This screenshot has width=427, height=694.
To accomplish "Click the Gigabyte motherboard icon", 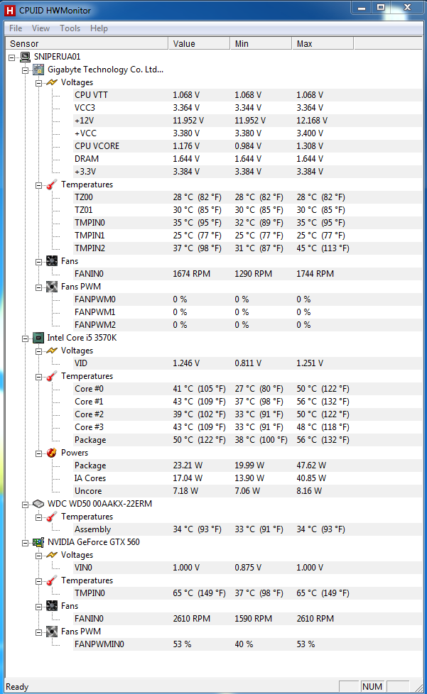I will click(39, 70).
